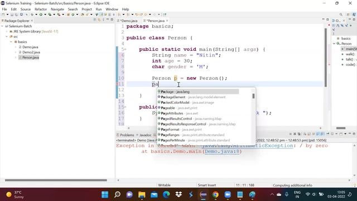Click the Clear Console icon
Image resolution: width=357 pixels, height=201 pixels.
point(305,134)
